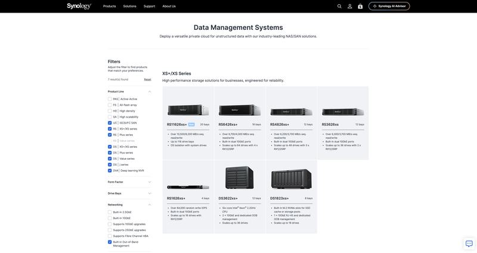Image resolution: width=477 pixels, height=253 pixels.
Task: Click the New badge on RS11626xs+
Action: coord(191,125)
